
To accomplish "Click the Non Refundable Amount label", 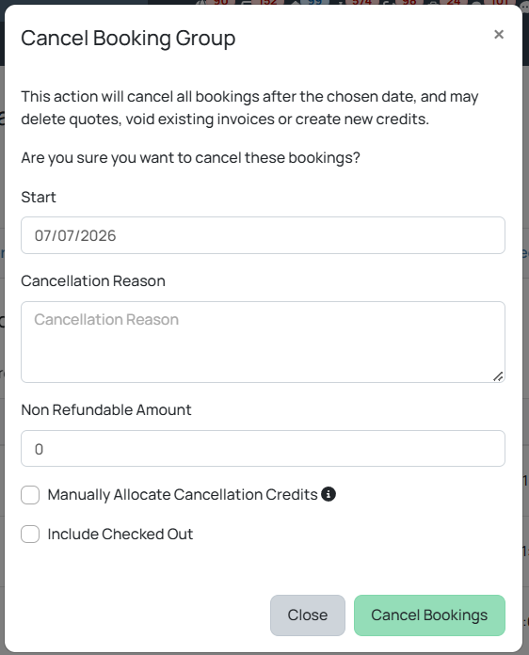I will click(x=106, y=409).
